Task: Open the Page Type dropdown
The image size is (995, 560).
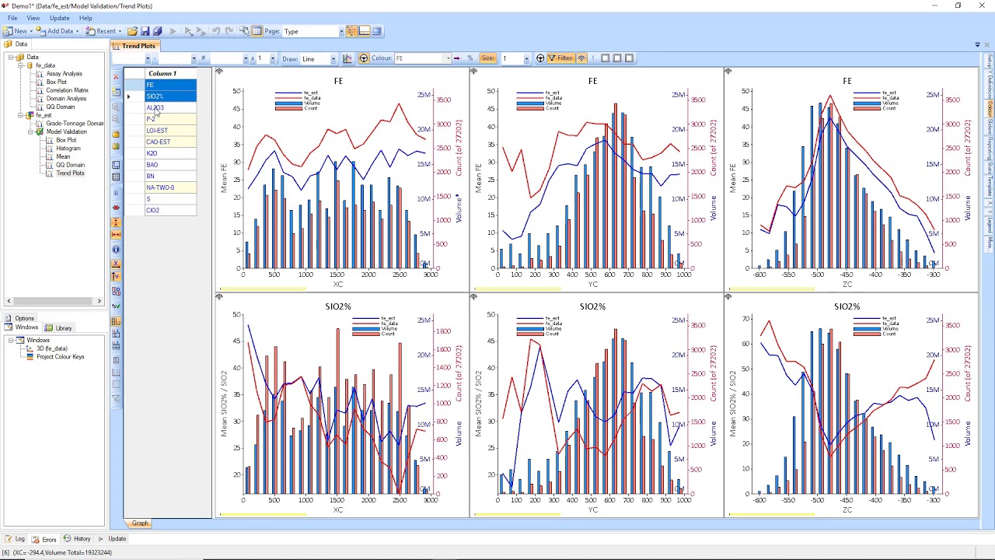Action: 340,31
